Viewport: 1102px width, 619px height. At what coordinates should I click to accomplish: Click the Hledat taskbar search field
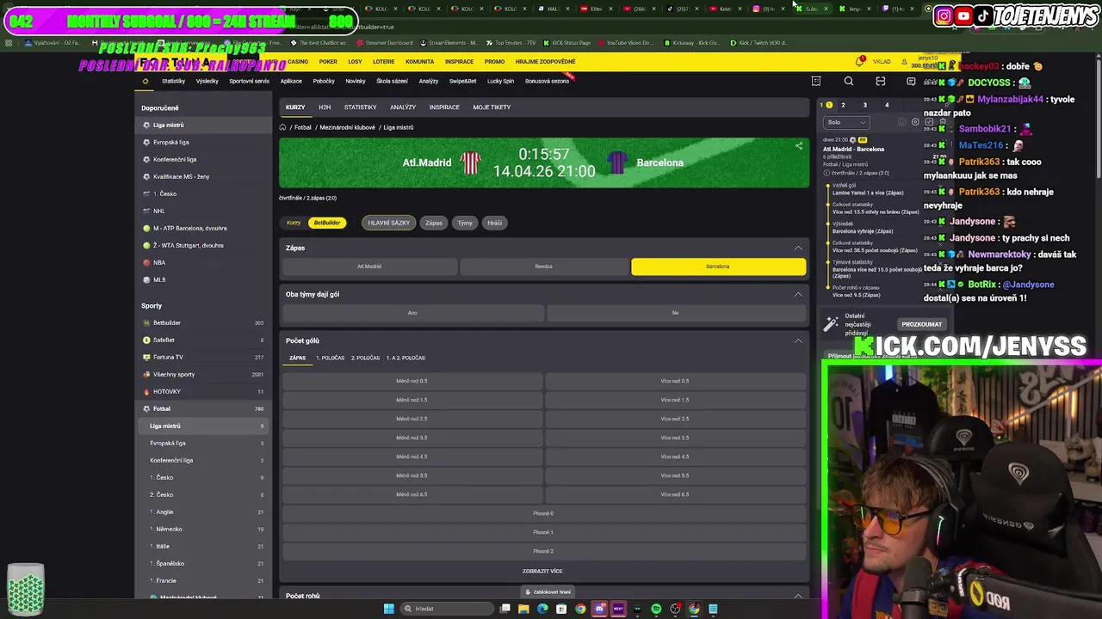tap(448, 609)
